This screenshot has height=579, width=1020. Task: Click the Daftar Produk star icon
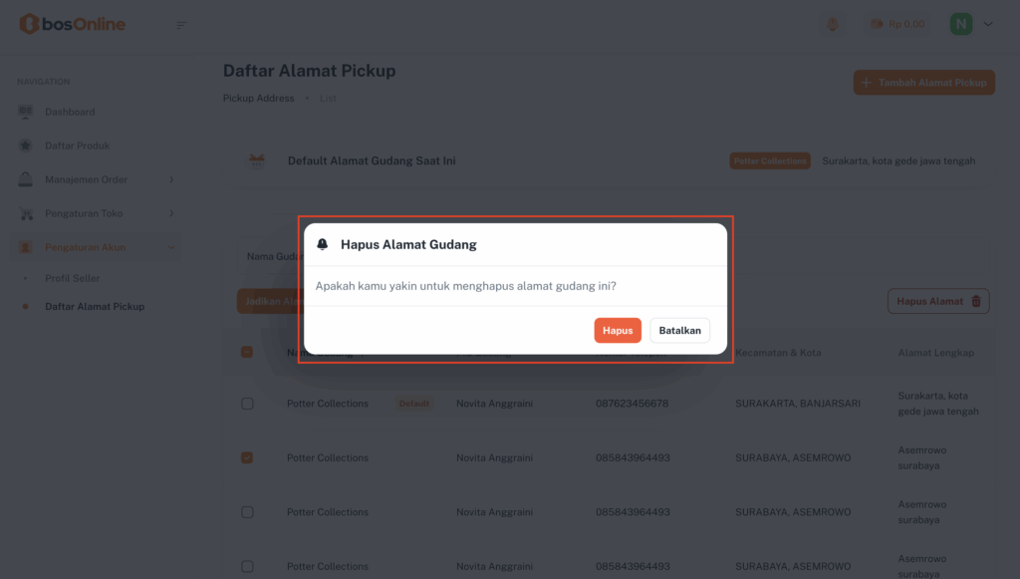26,145
